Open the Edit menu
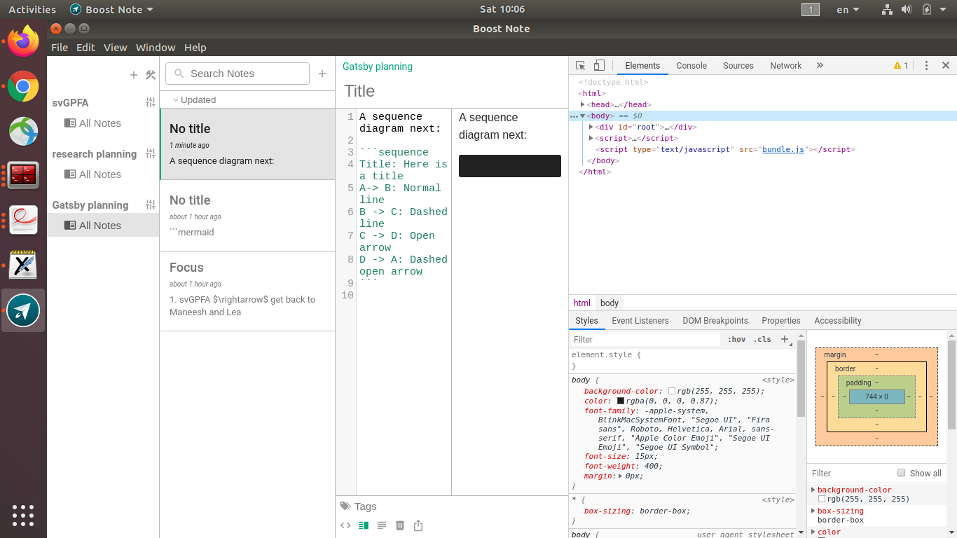Image resolution: width=957 pixels, height=538 pixels. pyautogui.click(x=85, y=47)
